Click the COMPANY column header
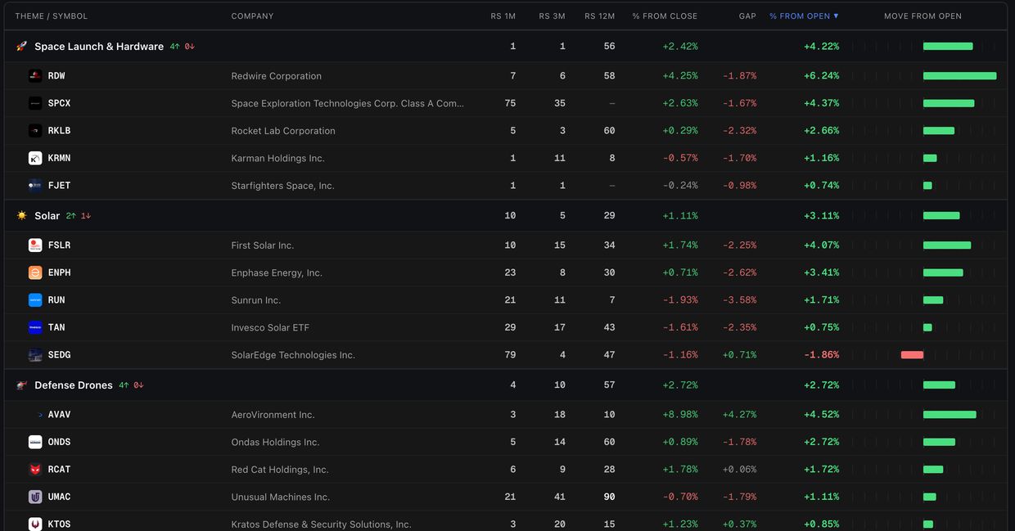Image resolution: width=1015 pixels, height=531 pixels. pos(253,16)
